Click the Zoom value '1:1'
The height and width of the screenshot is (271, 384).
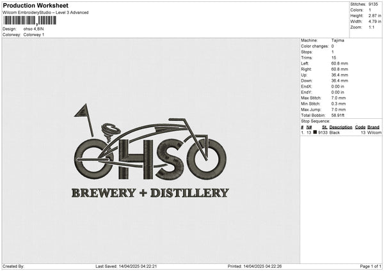coord(371,27)
